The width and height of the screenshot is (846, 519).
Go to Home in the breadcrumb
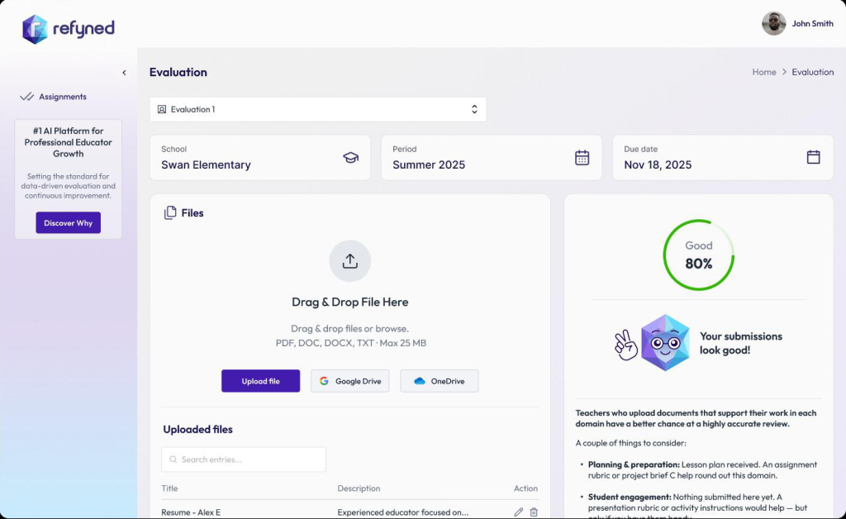point(763,72)
